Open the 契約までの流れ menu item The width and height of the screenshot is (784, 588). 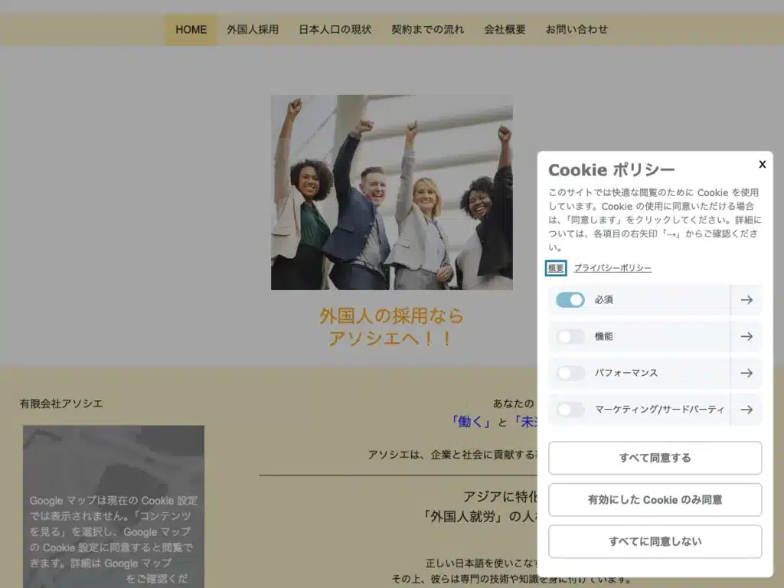(x=427, y=30)
